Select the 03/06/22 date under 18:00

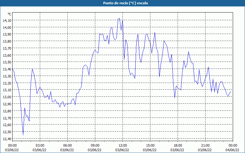177,150
